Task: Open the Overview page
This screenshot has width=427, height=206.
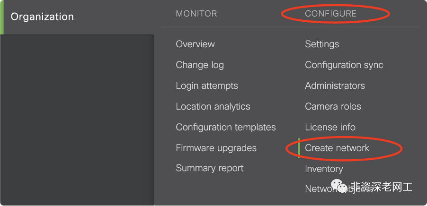Action: 195,44
